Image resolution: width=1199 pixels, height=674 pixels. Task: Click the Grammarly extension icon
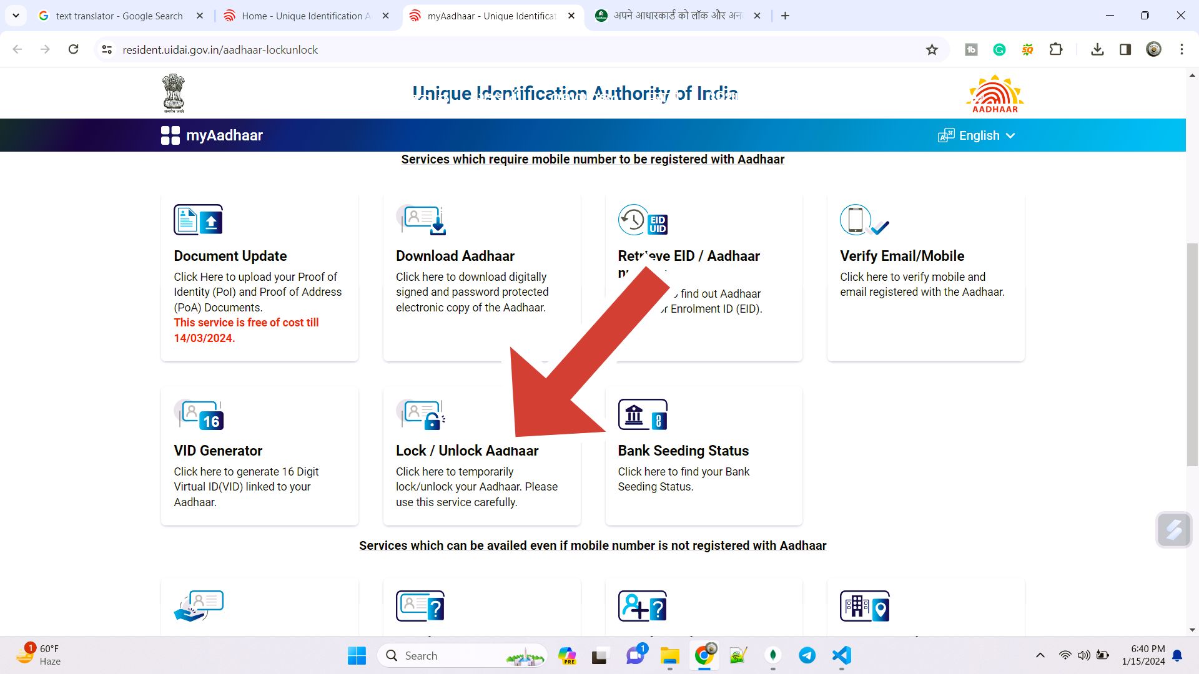[999, 50]
